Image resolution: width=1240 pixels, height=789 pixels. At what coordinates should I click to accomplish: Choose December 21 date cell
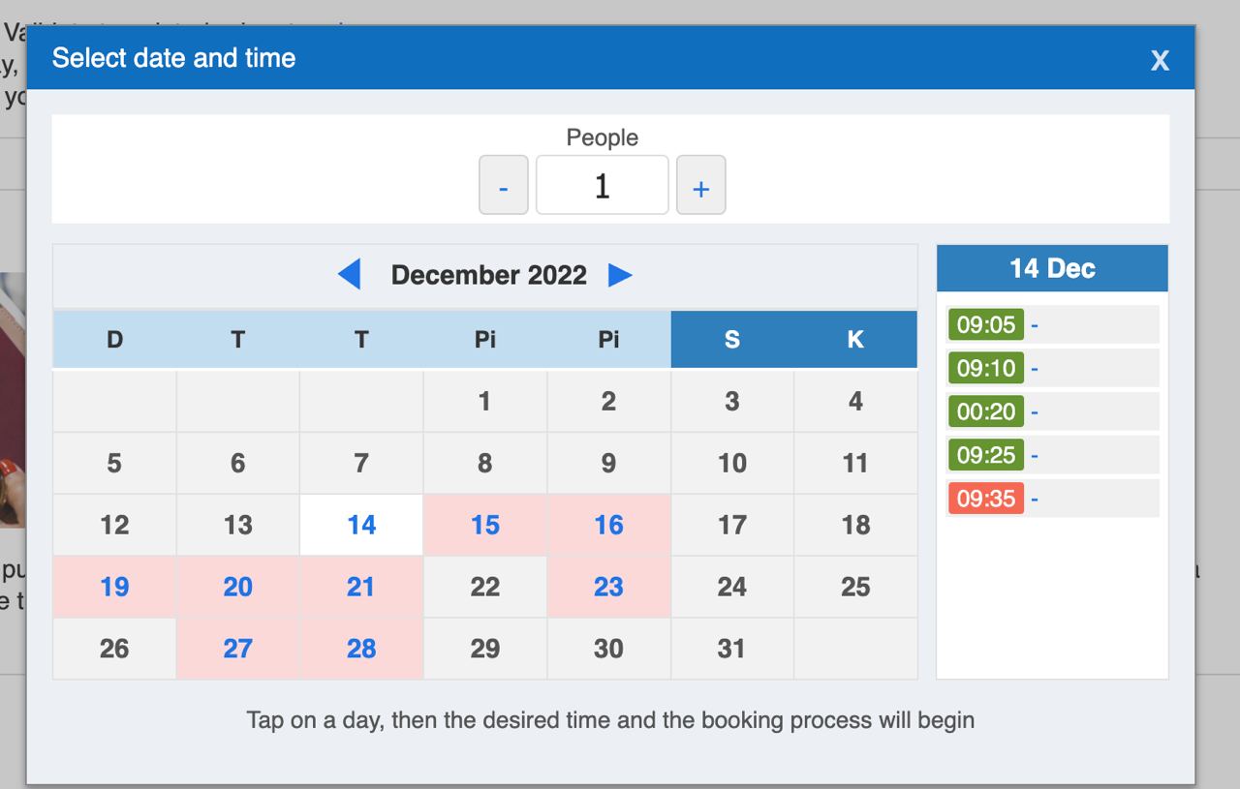pos(361,587)
